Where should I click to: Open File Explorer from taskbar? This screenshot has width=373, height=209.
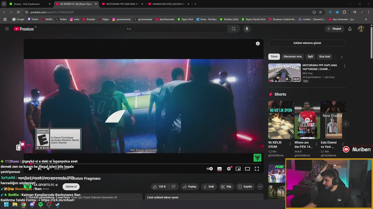tap(15, 205)
